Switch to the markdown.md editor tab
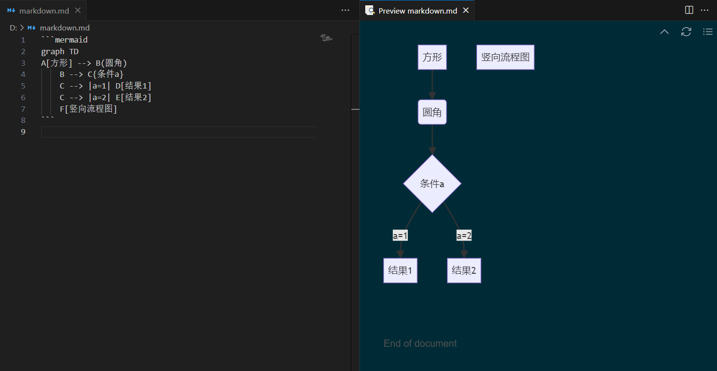 44,11
